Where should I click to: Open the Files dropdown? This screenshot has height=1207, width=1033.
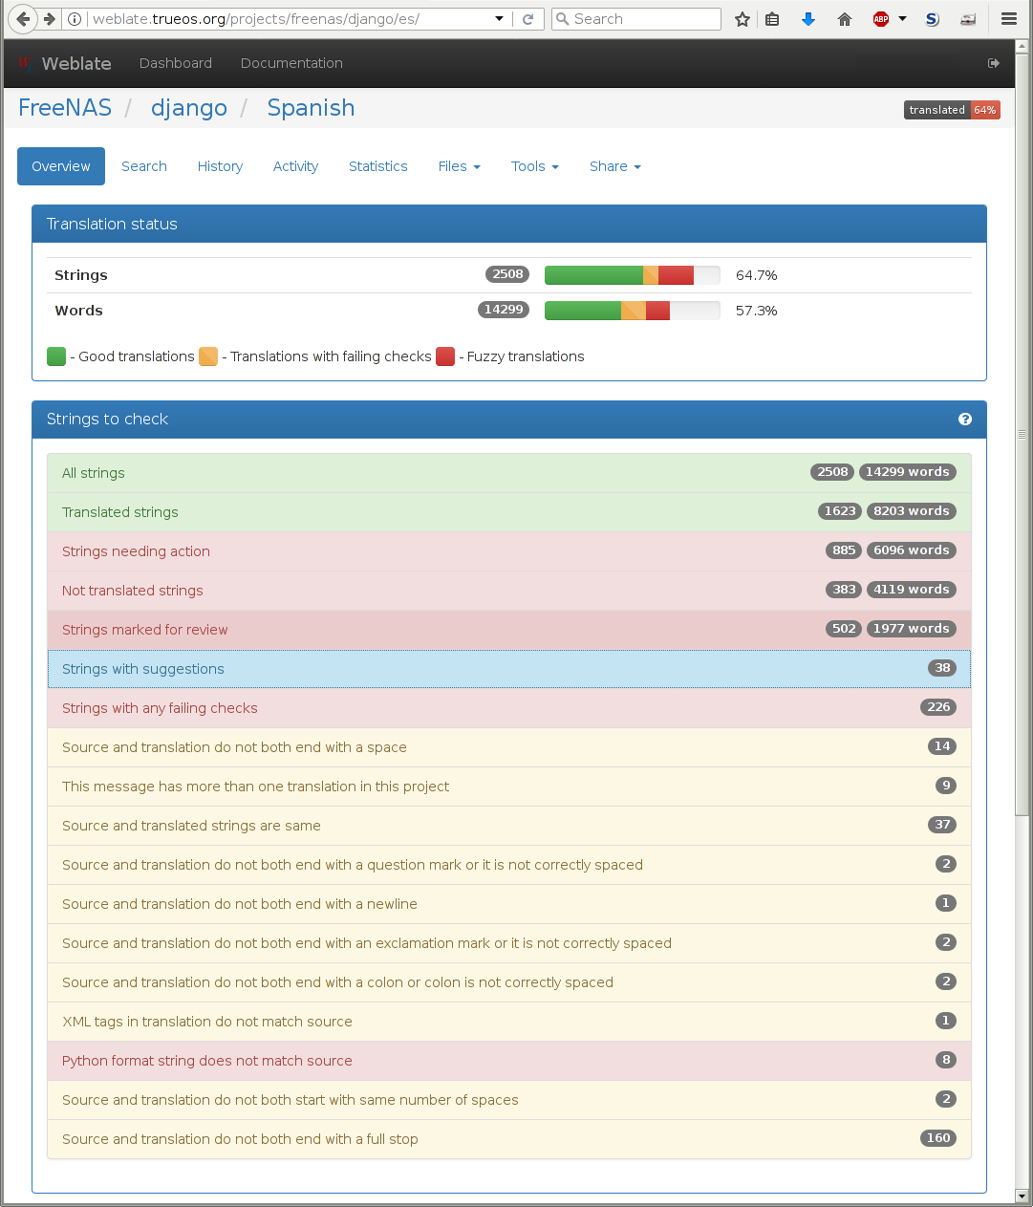[x=459, y=166]
